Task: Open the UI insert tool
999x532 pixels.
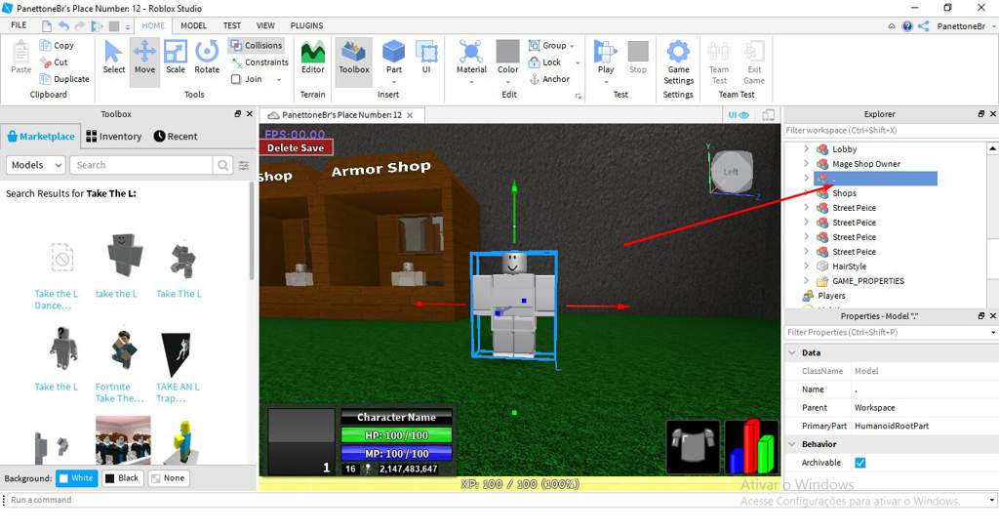Action: tap(425, 57)
